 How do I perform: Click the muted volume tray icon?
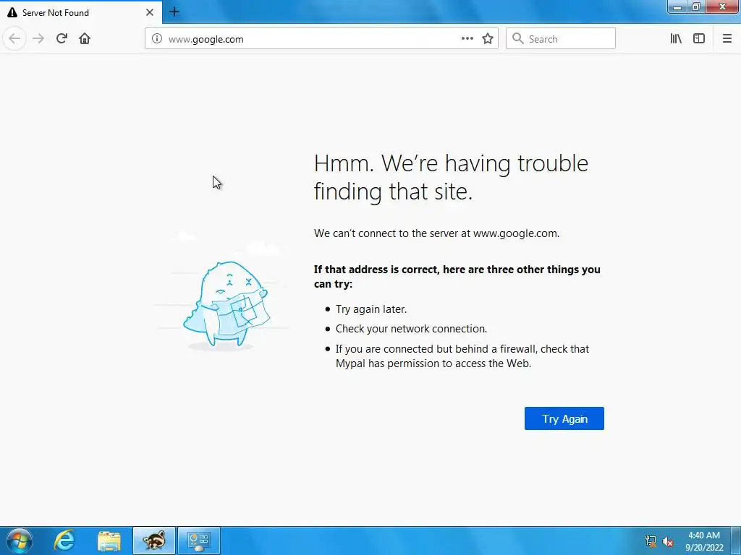click(668, 541)
